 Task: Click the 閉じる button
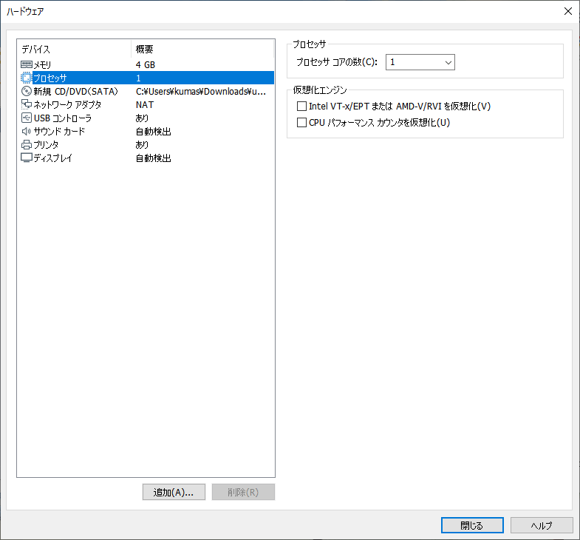pos(472,525)
